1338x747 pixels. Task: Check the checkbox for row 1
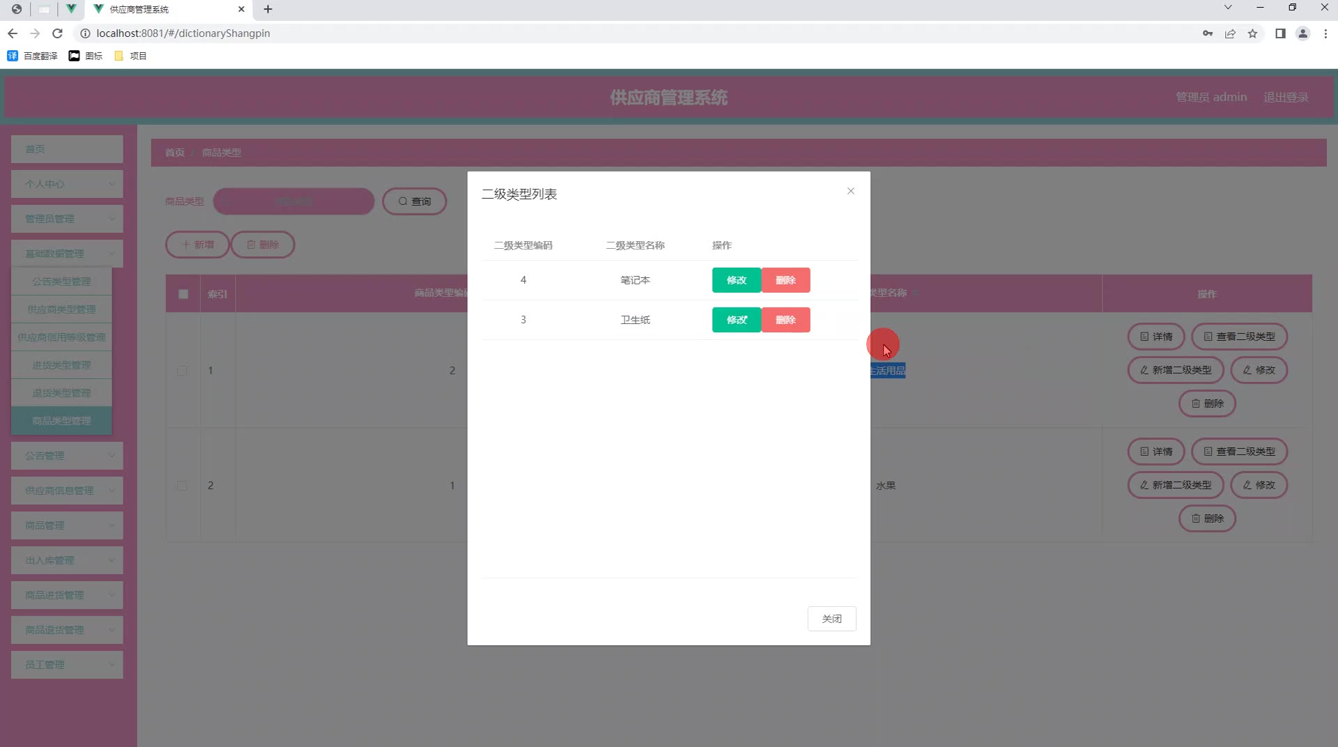tap(182, 371)
